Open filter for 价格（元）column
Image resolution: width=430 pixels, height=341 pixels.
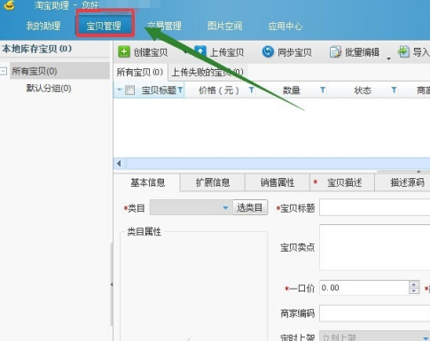(251, 89)
